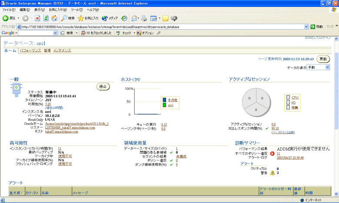
Task: Switch to the Performance (パフォーマンス) tab
Action: coord(30,50)
